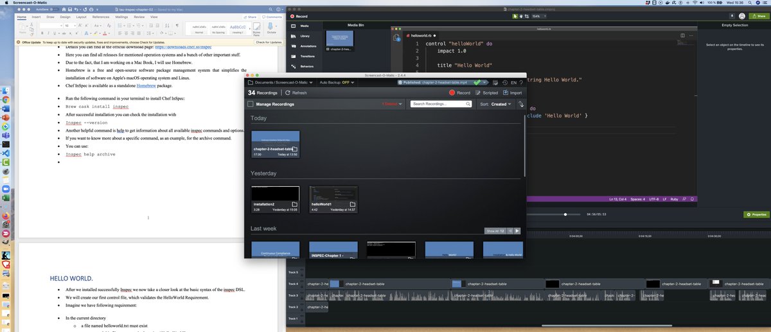Select the Track 2 chapter-2-he clip
The image size is (771, 332).
click(316, 307)
